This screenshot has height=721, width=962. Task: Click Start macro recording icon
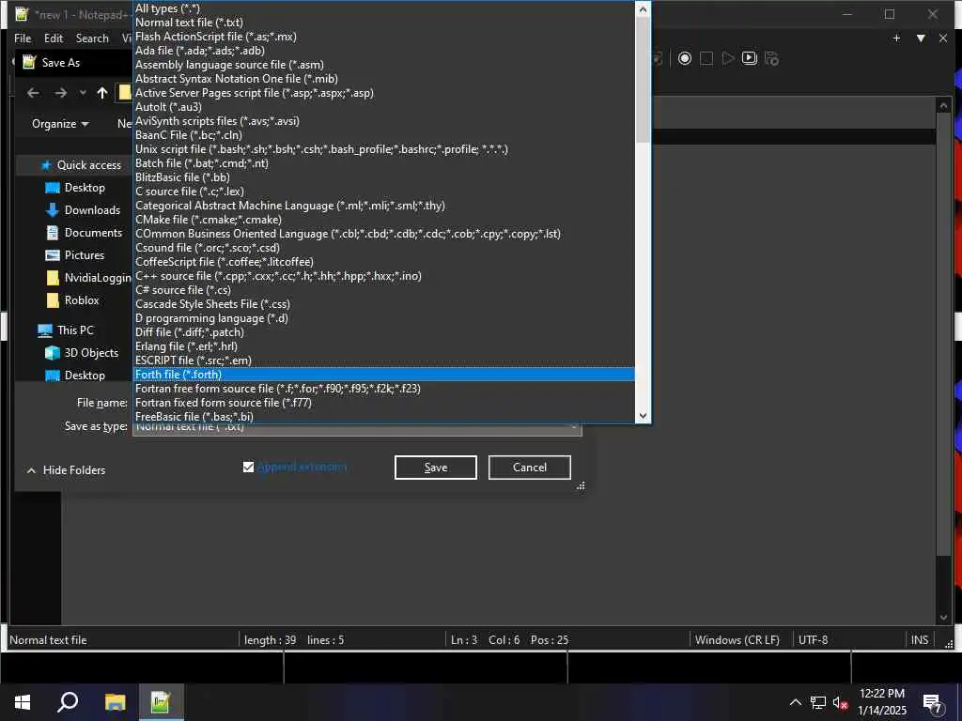coord(685,59)
